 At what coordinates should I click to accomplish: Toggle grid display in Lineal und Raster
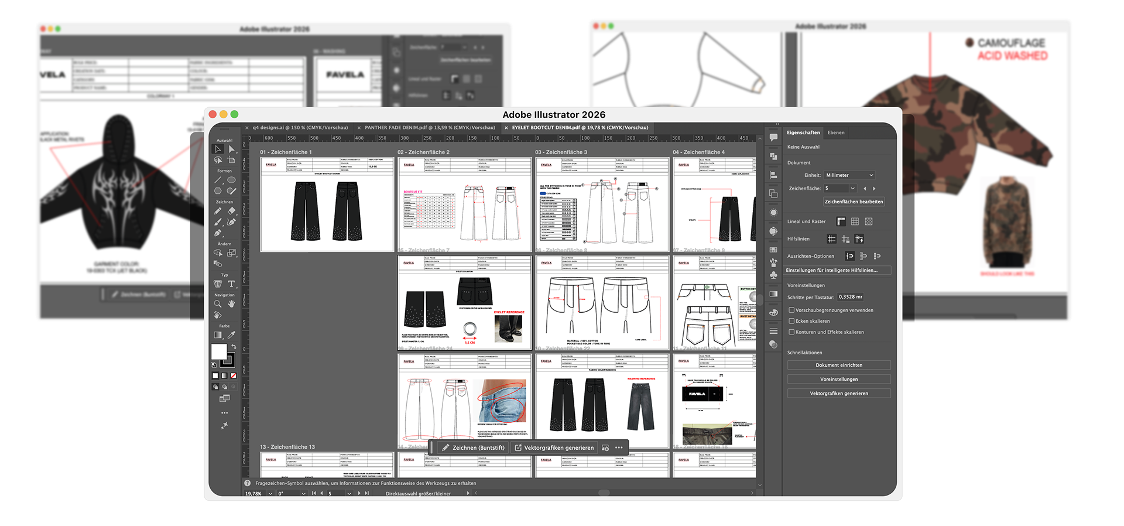855,221
